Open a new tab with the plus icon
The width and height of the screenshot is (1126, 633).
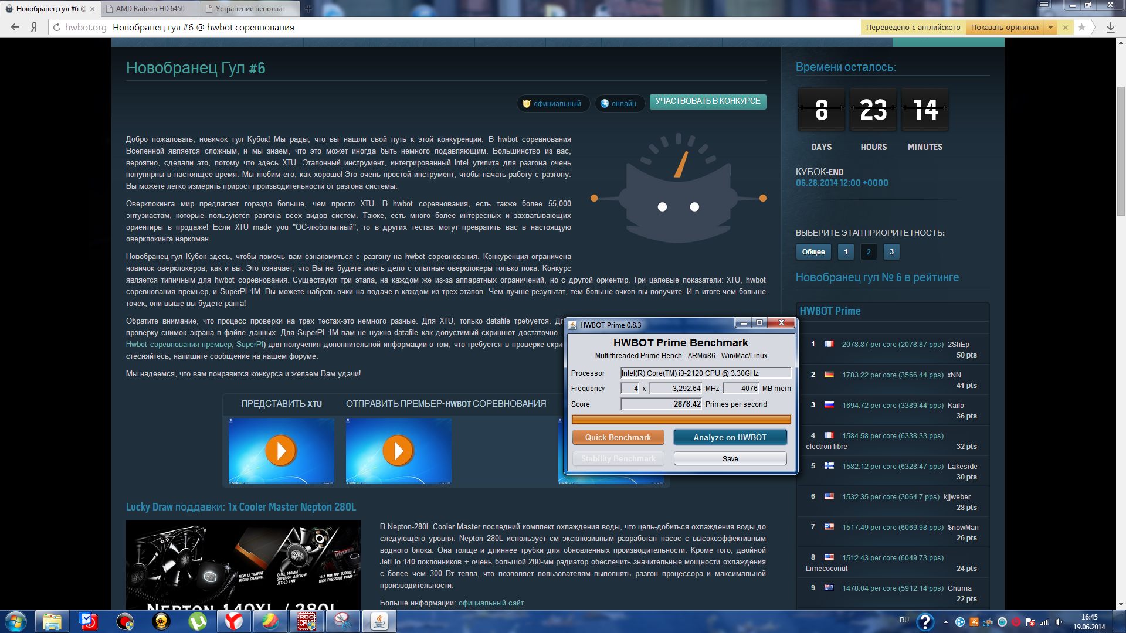308,9
